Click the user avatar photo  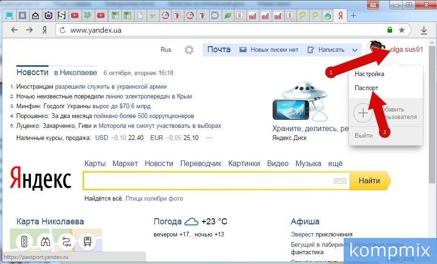(x=375, y=48)
